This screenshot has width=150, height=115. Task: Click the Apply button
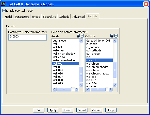click(x=53, y=110)
